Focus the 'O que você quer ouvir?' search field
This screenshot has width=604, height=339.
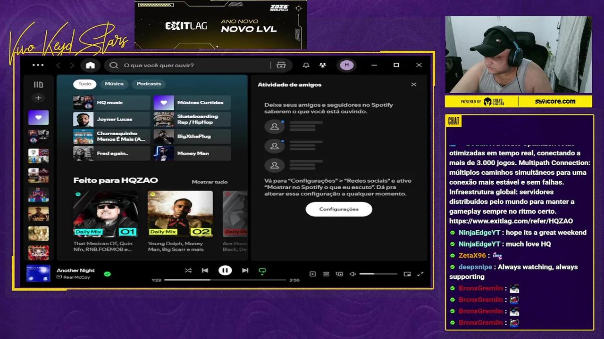(x=189, y=65)
